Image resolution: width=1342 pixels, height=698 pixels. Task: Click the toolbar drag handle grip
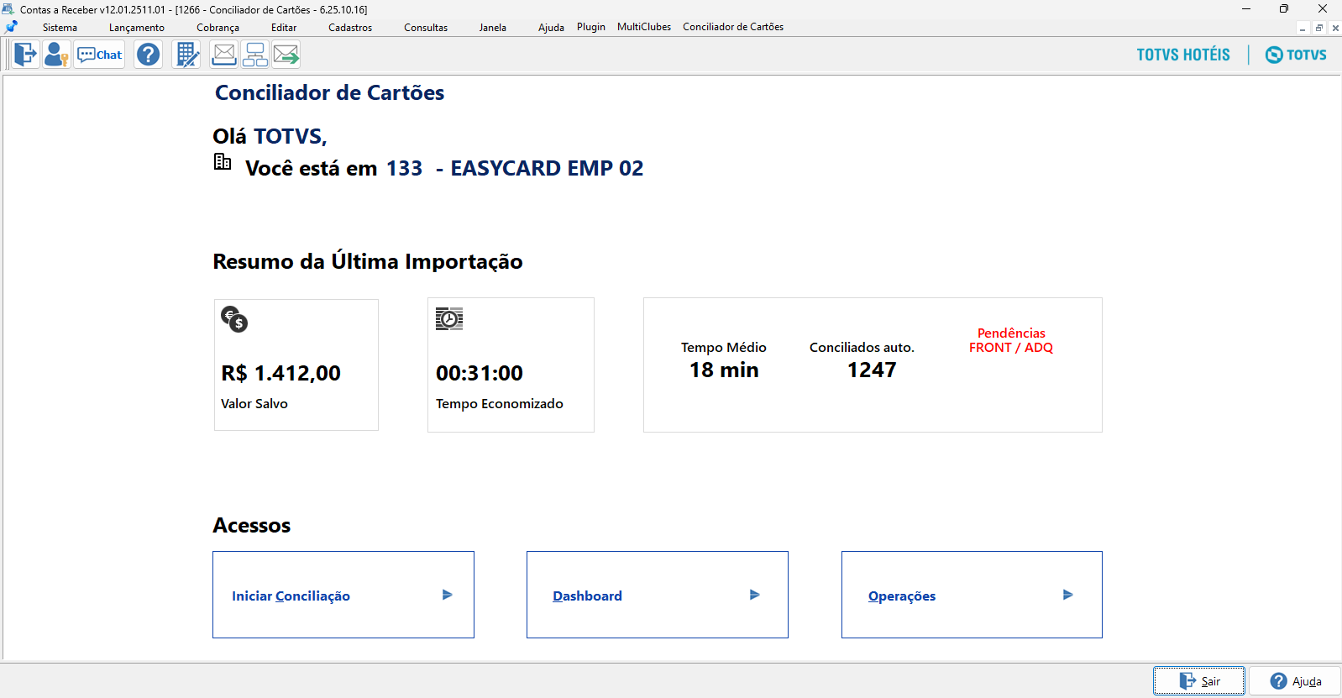(8, 55)
